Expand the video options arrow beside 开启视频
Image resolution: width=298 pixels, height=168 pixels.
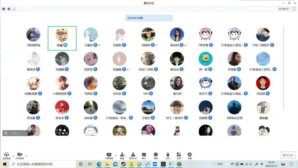26,156
